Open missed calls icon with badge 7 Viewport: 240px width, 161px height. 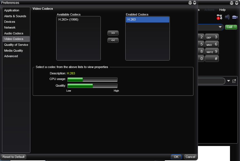coord(219,17)
